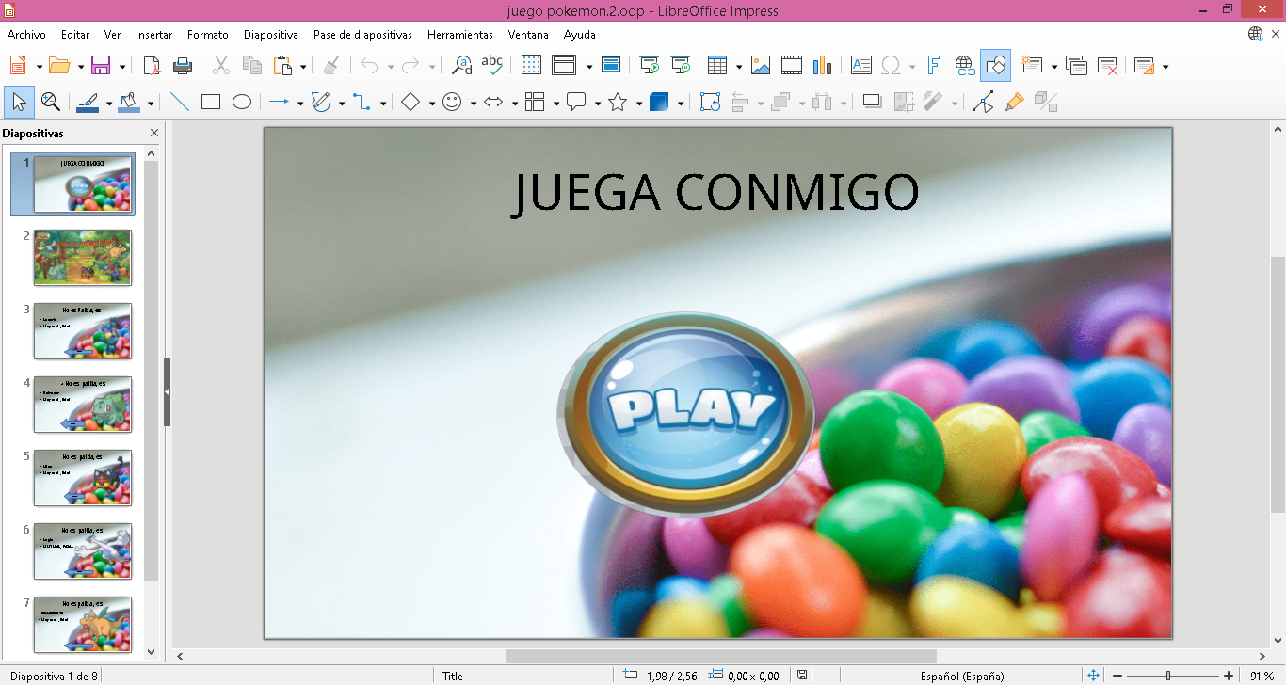1286x685 pixels.
Task: Click Fit slide to window icon
Action: coord(1093,676)
